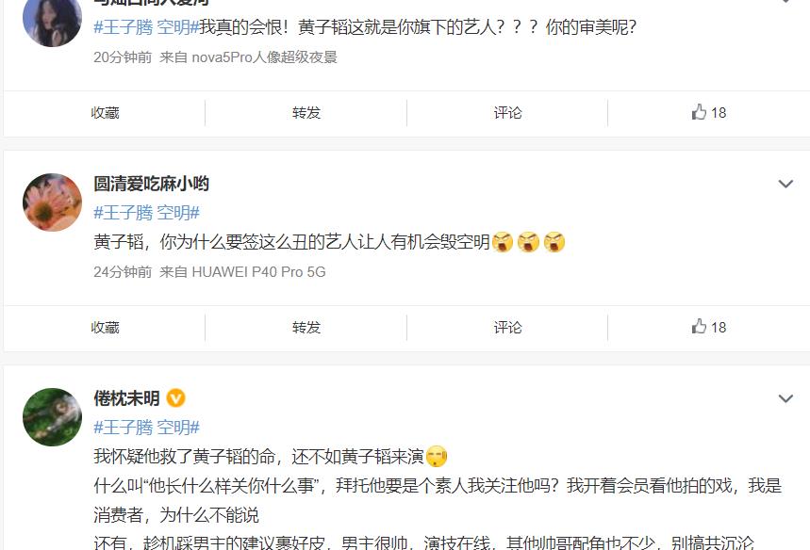Click 转发 under the 20分钟前 post
The image size is (810, 550).
click(306, 112)
